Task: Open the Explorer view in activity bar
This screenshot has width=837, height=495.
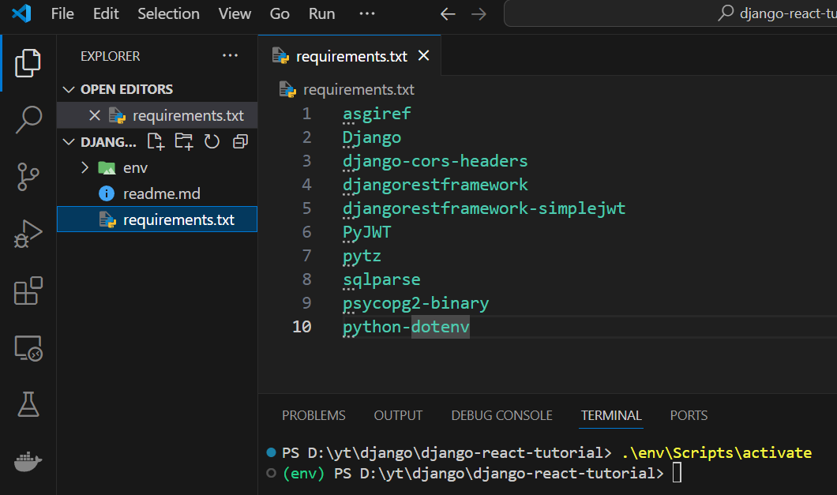Action: pos(28,63)
